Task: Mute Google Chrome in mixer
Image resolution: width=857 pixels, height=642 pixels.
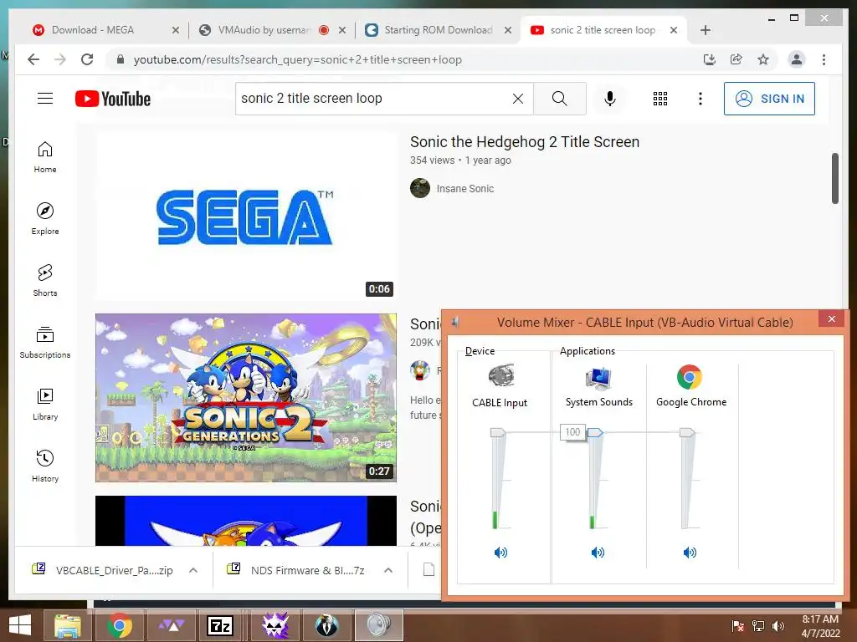Action: click(690, 553)
